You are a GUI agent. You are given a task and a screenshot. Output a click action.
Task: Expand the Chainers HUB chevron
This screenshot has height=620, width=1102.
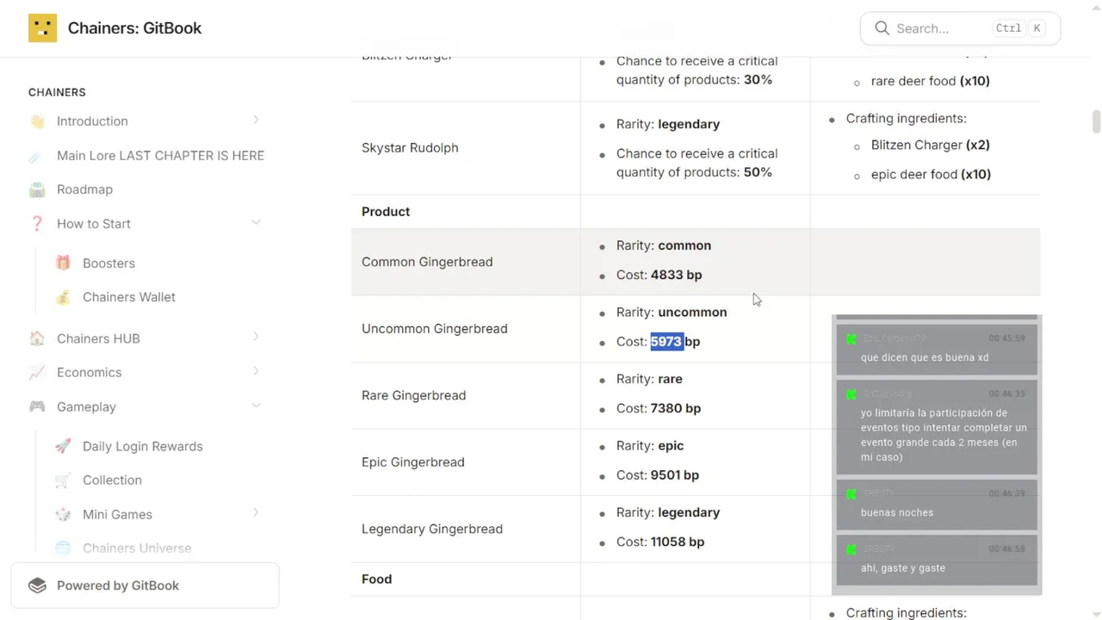[256, 338]
